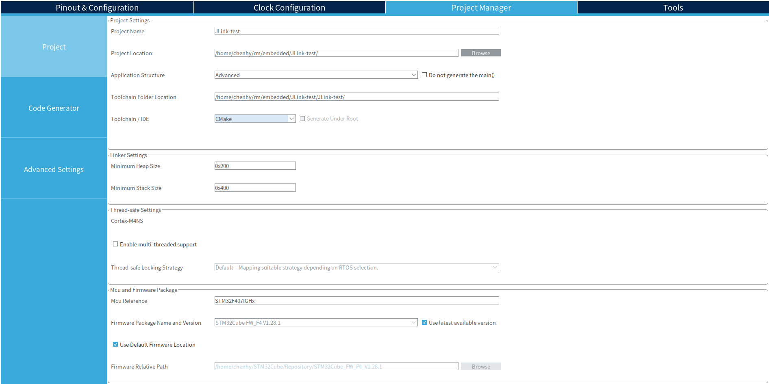Open the Tools tab
The width and height of the screenshot is (769, 384).
(673, 8)
